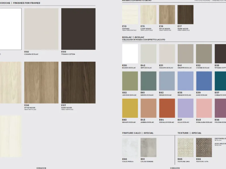Click the 'FINITURE CALCI | SPECIAL' heading
This screenshot has height=169, width=226.
pyautogui.click(x=138, y=133)
